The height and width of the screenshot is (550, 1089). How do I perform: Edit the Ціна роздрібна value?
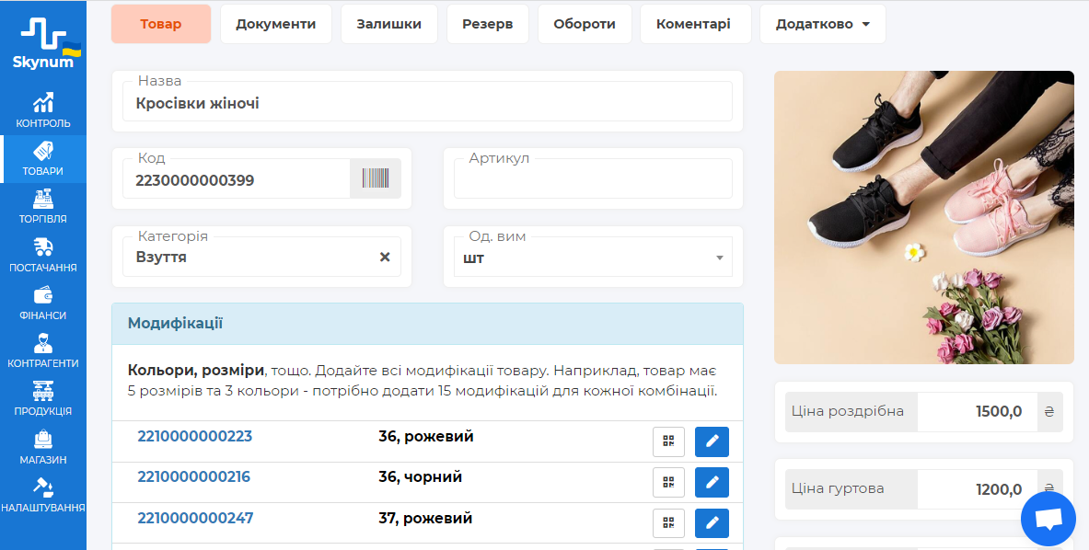tap(977, 412)
